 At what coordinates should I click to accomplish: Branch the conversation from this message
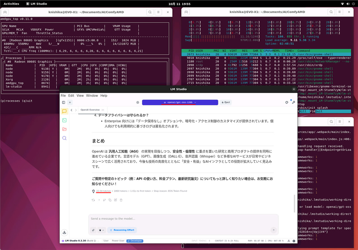(104, 200)
